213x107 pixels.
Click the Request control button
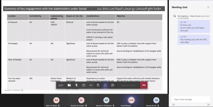128,85
